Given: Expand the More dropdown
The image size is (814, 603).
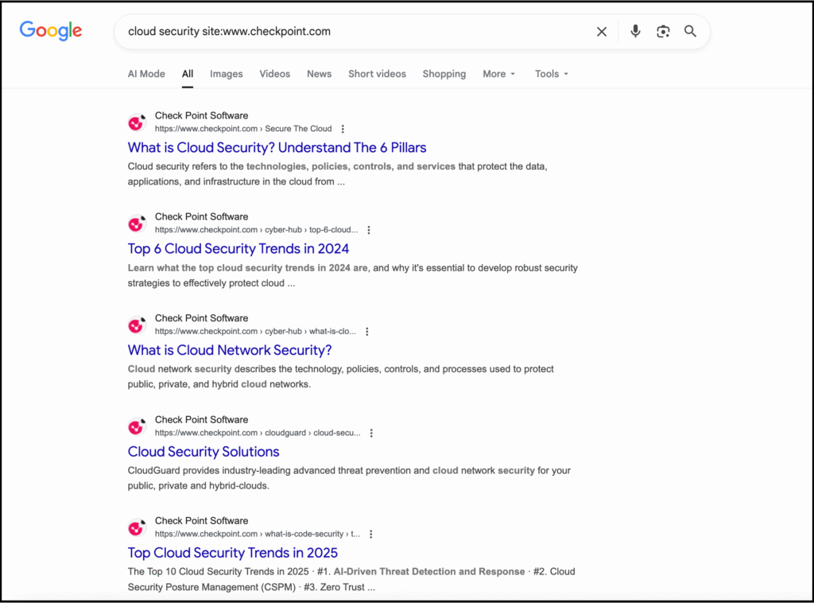Looking at the screenshot, I should click(x=498, y=74).
